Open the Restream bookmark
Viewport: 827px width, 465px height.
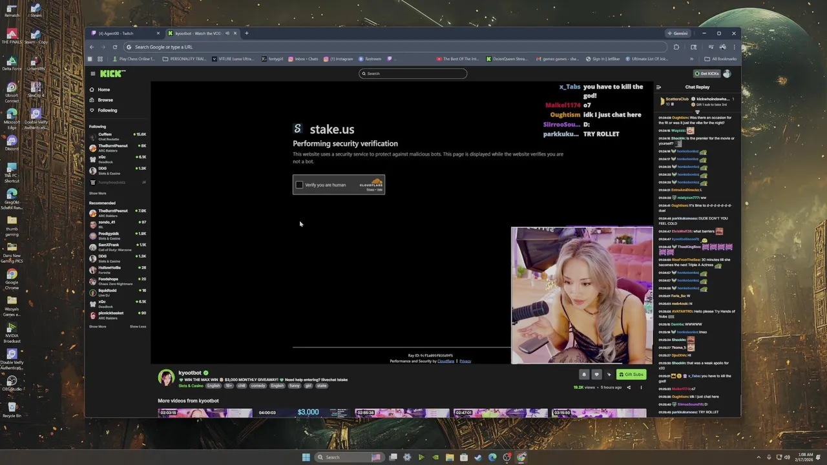coord(370,59)
